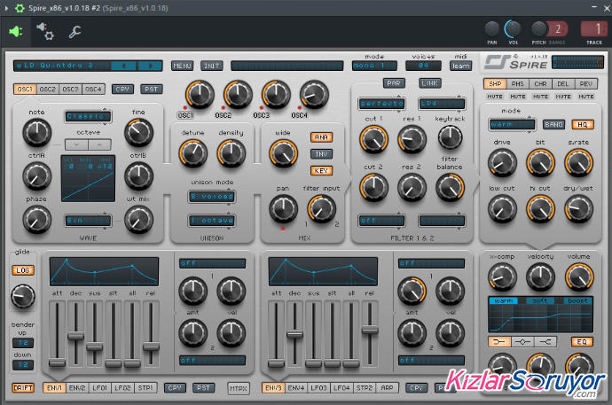Click the ENV1 dec slider
This screenshot has height=405, width=612.
point(75,334)
